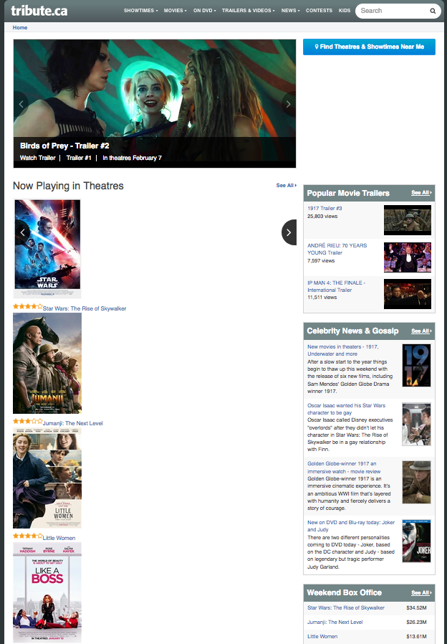
Task: Open Star Wars: The Rise of Skywalker poster
Action: [47, 248]
